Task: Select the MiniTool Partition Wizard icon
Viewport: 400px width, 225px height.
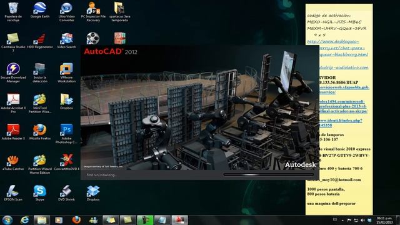Action: click(x=40, y=103)
